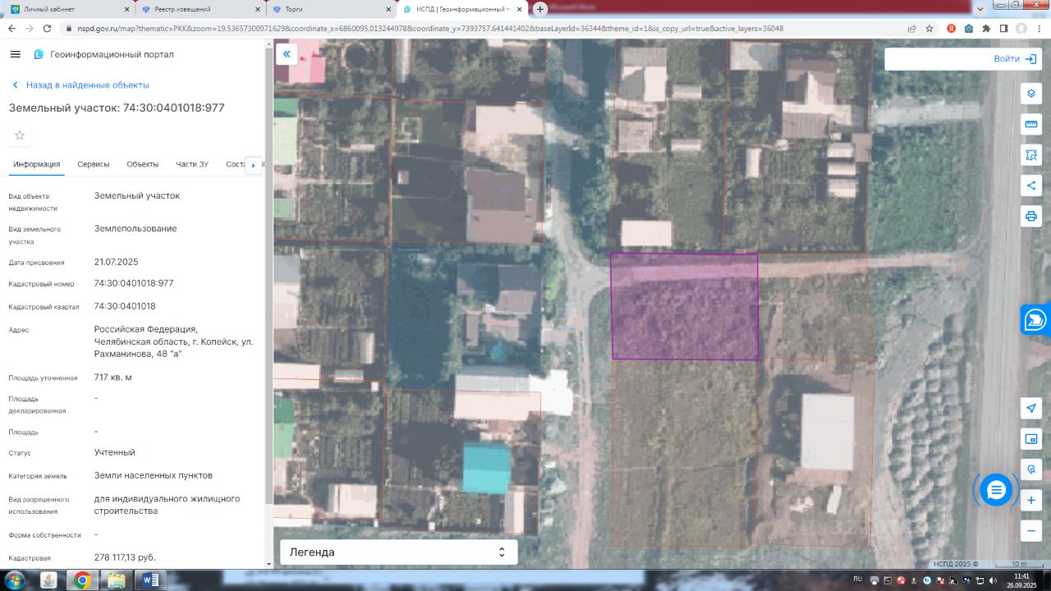Close the Личный кабинет browser tab
Image resolution: width=1051 pixels, height=591 pixels.
click(x=126, y=9)
